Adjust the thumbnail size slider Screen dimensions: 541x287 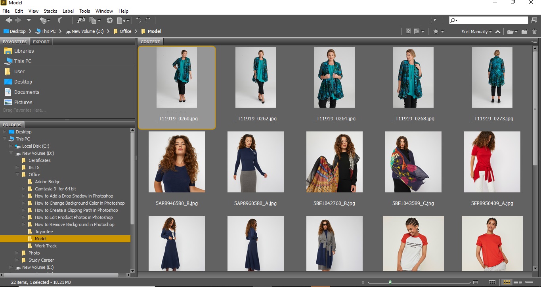pos(390,282)
